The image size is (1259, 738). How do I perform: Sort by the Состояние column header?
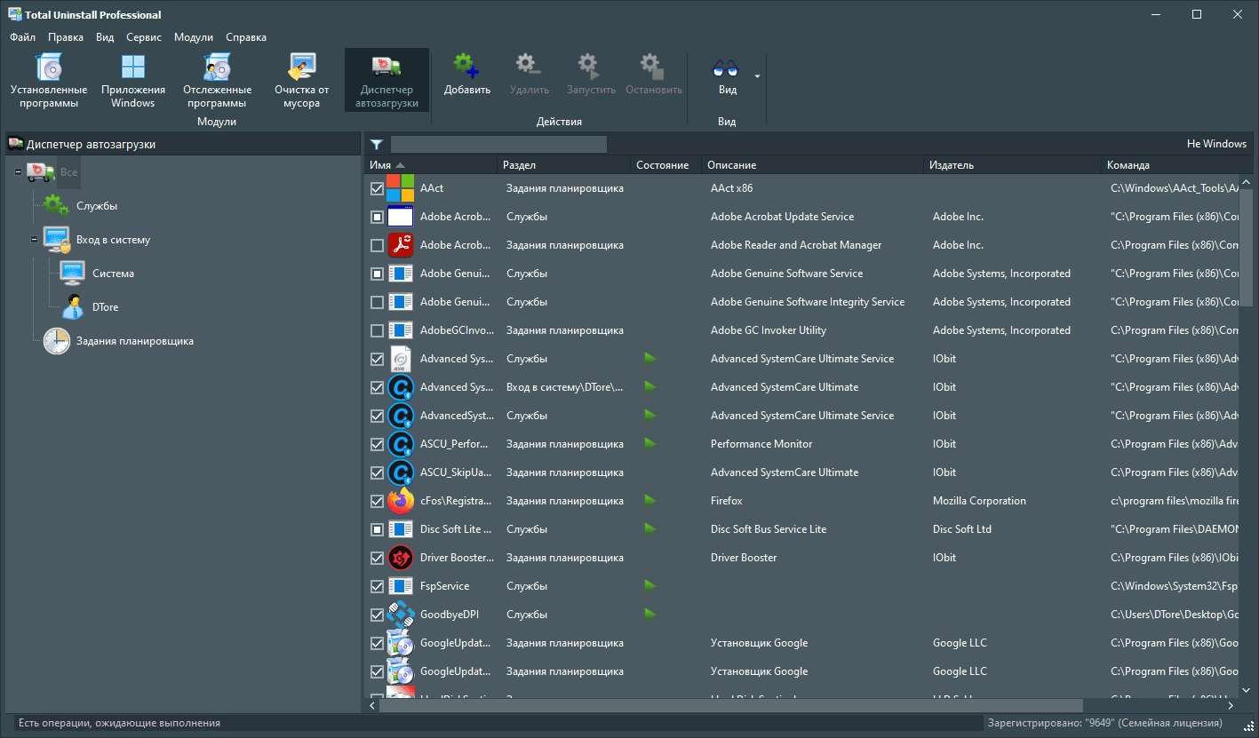(x=665, y=165)
